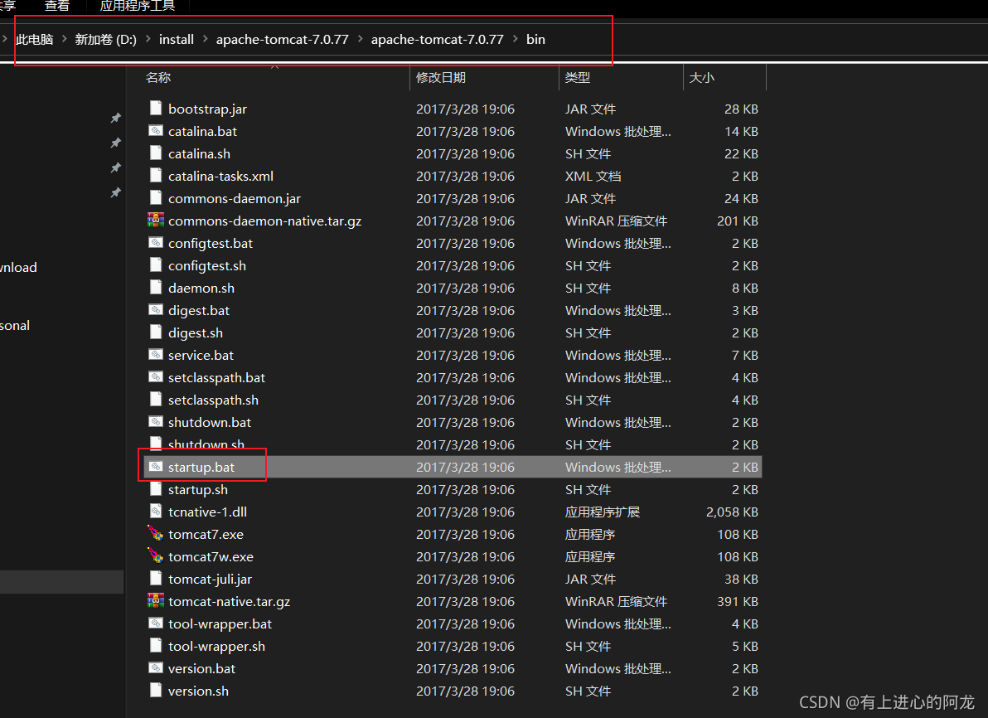The height and width of the screenshot is (718, 988).
Task: Click the setclasspath.bat file icon
Action: (156, 377)
